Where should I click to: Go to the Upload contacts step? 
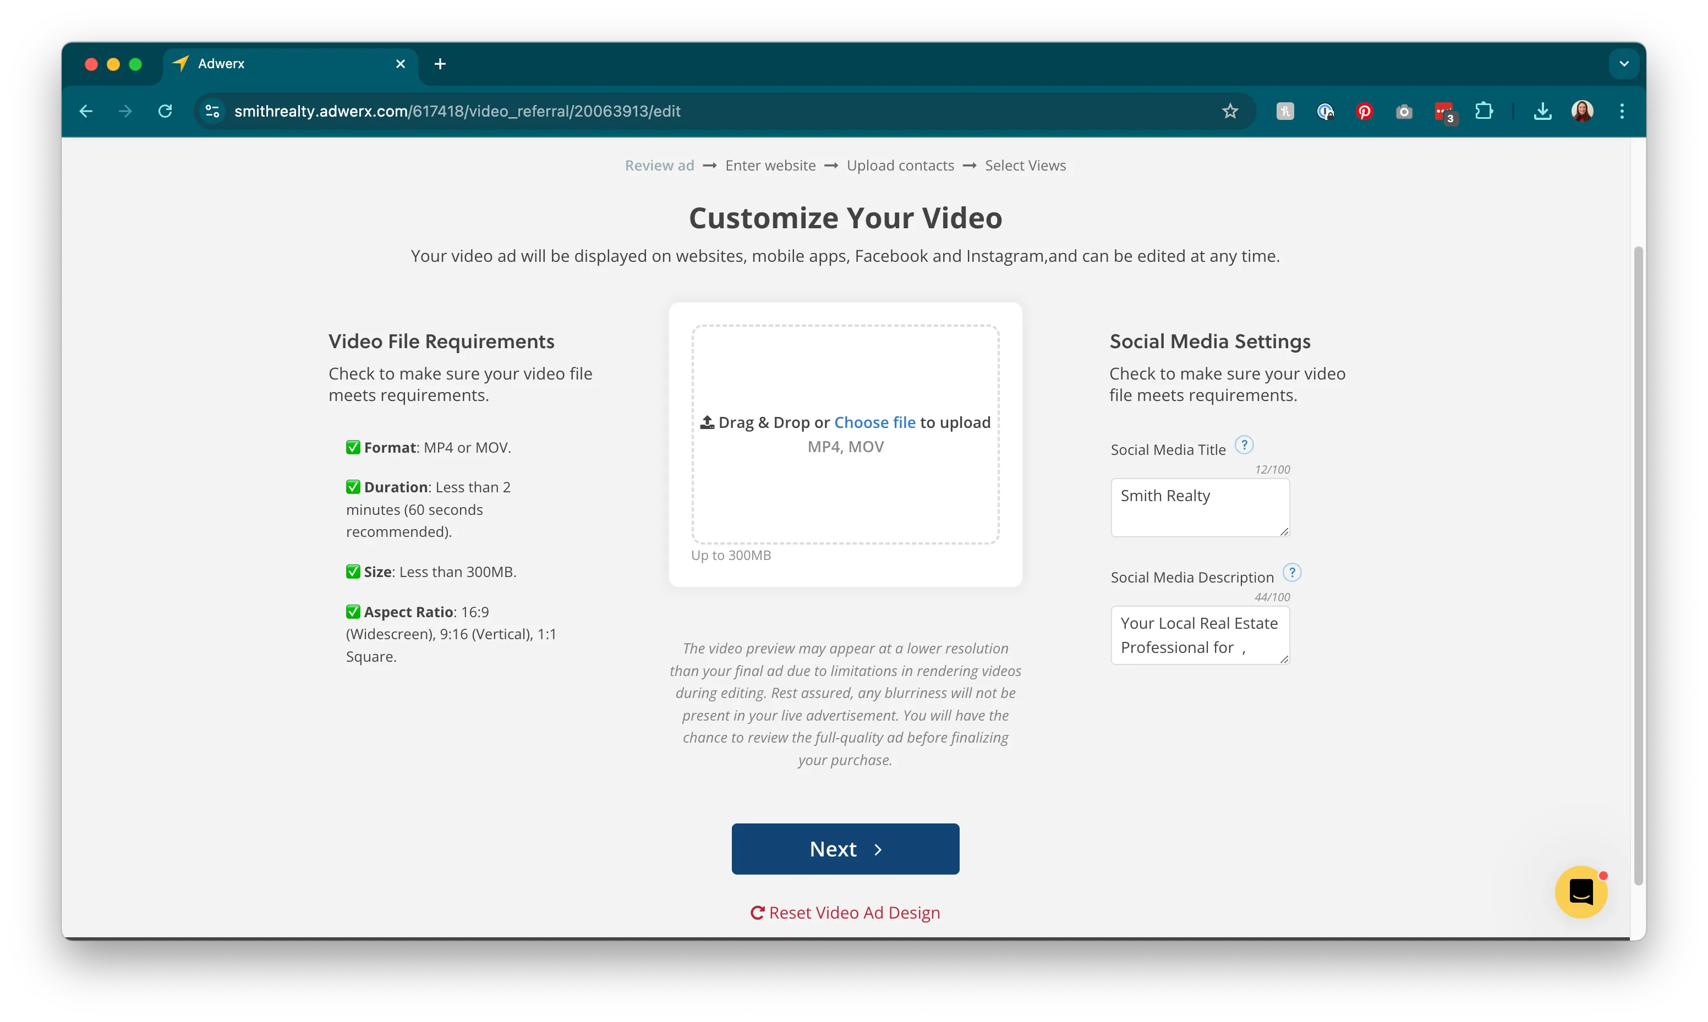click(900, 165)
